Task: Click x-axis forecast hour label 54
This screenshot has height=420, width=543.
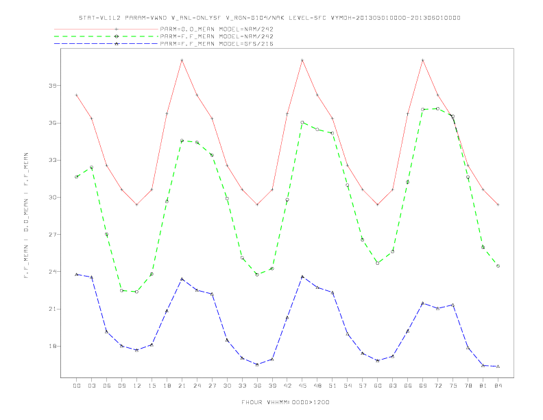Action: [x=348, y=386]
